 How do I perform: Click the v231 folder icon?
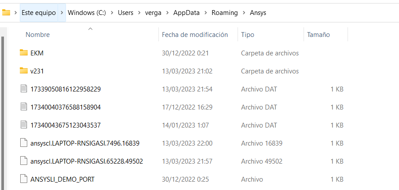click(24, 71)
